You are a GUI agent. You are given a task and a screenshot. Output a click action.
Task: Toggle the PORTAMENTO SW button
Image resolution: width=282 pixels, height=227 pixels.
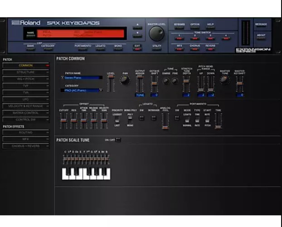(177, 118)
